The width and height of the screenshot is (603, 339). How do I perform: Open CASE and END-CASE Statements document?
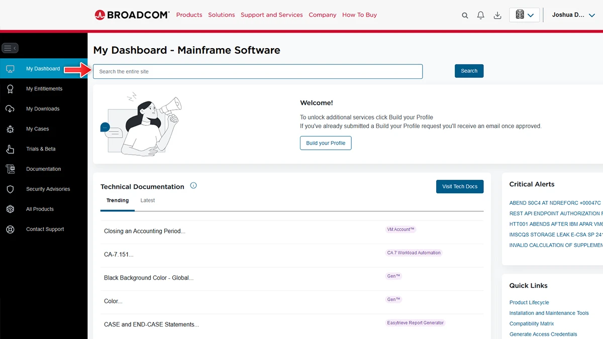(x=151, y=324)
